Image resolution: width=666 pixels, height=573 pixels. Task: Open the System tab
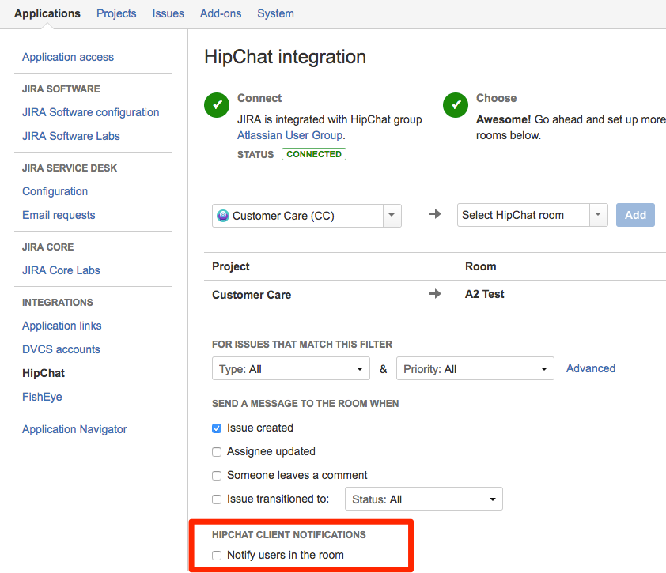(275, 13)
